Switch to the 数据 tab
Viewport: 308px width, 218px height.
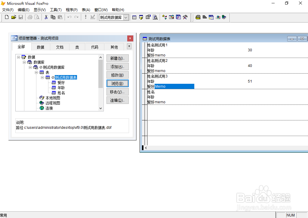pos(41,47)
